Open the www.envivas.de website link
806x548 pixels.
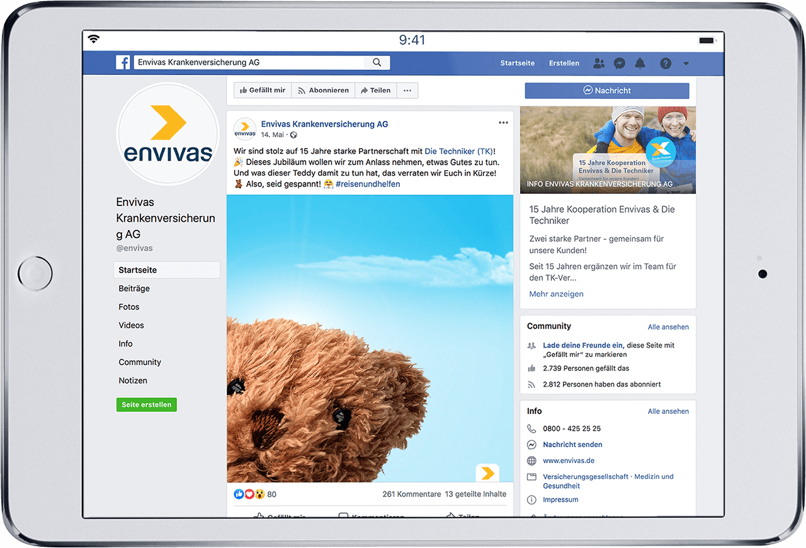[569, 461]
